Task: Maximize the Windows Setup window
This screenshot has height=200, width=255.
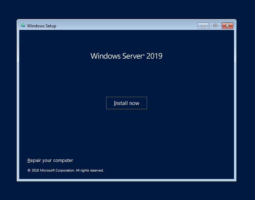Action: (215, 26)
